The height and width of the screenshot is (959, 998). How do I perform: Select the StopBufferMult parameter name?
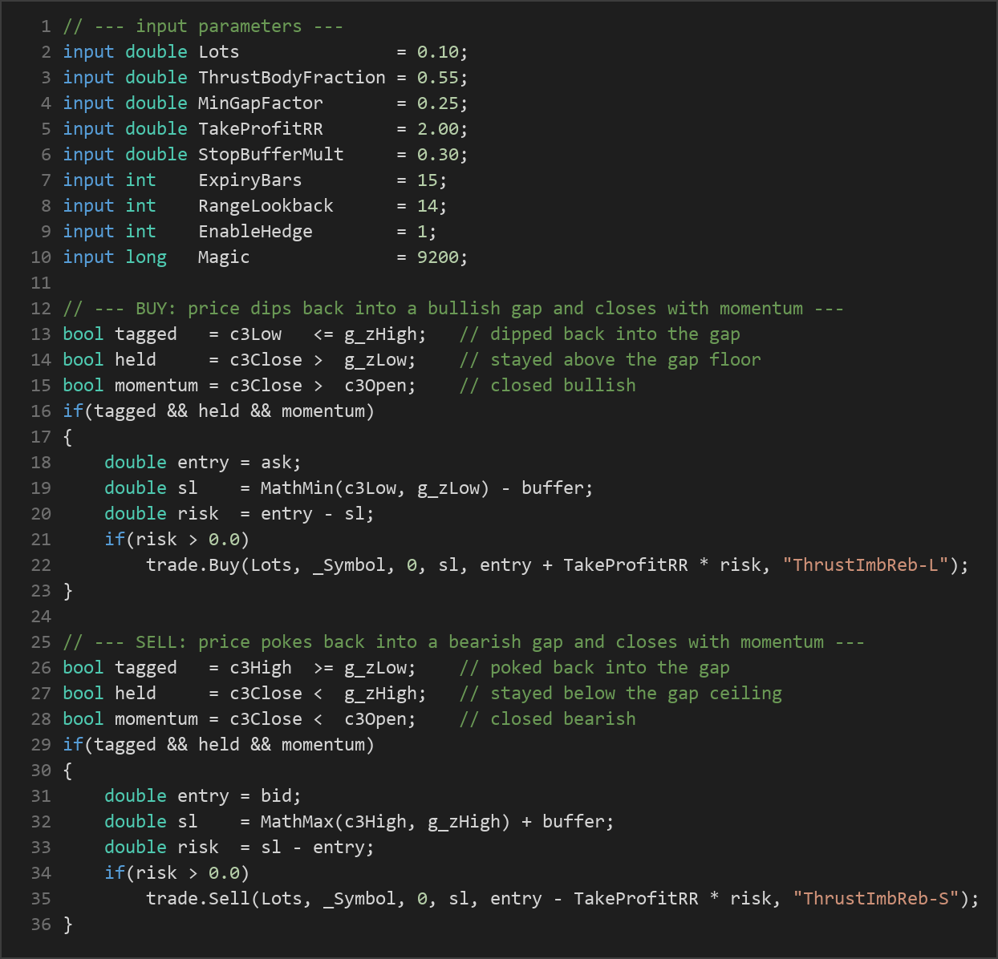[x=271, y=155]
